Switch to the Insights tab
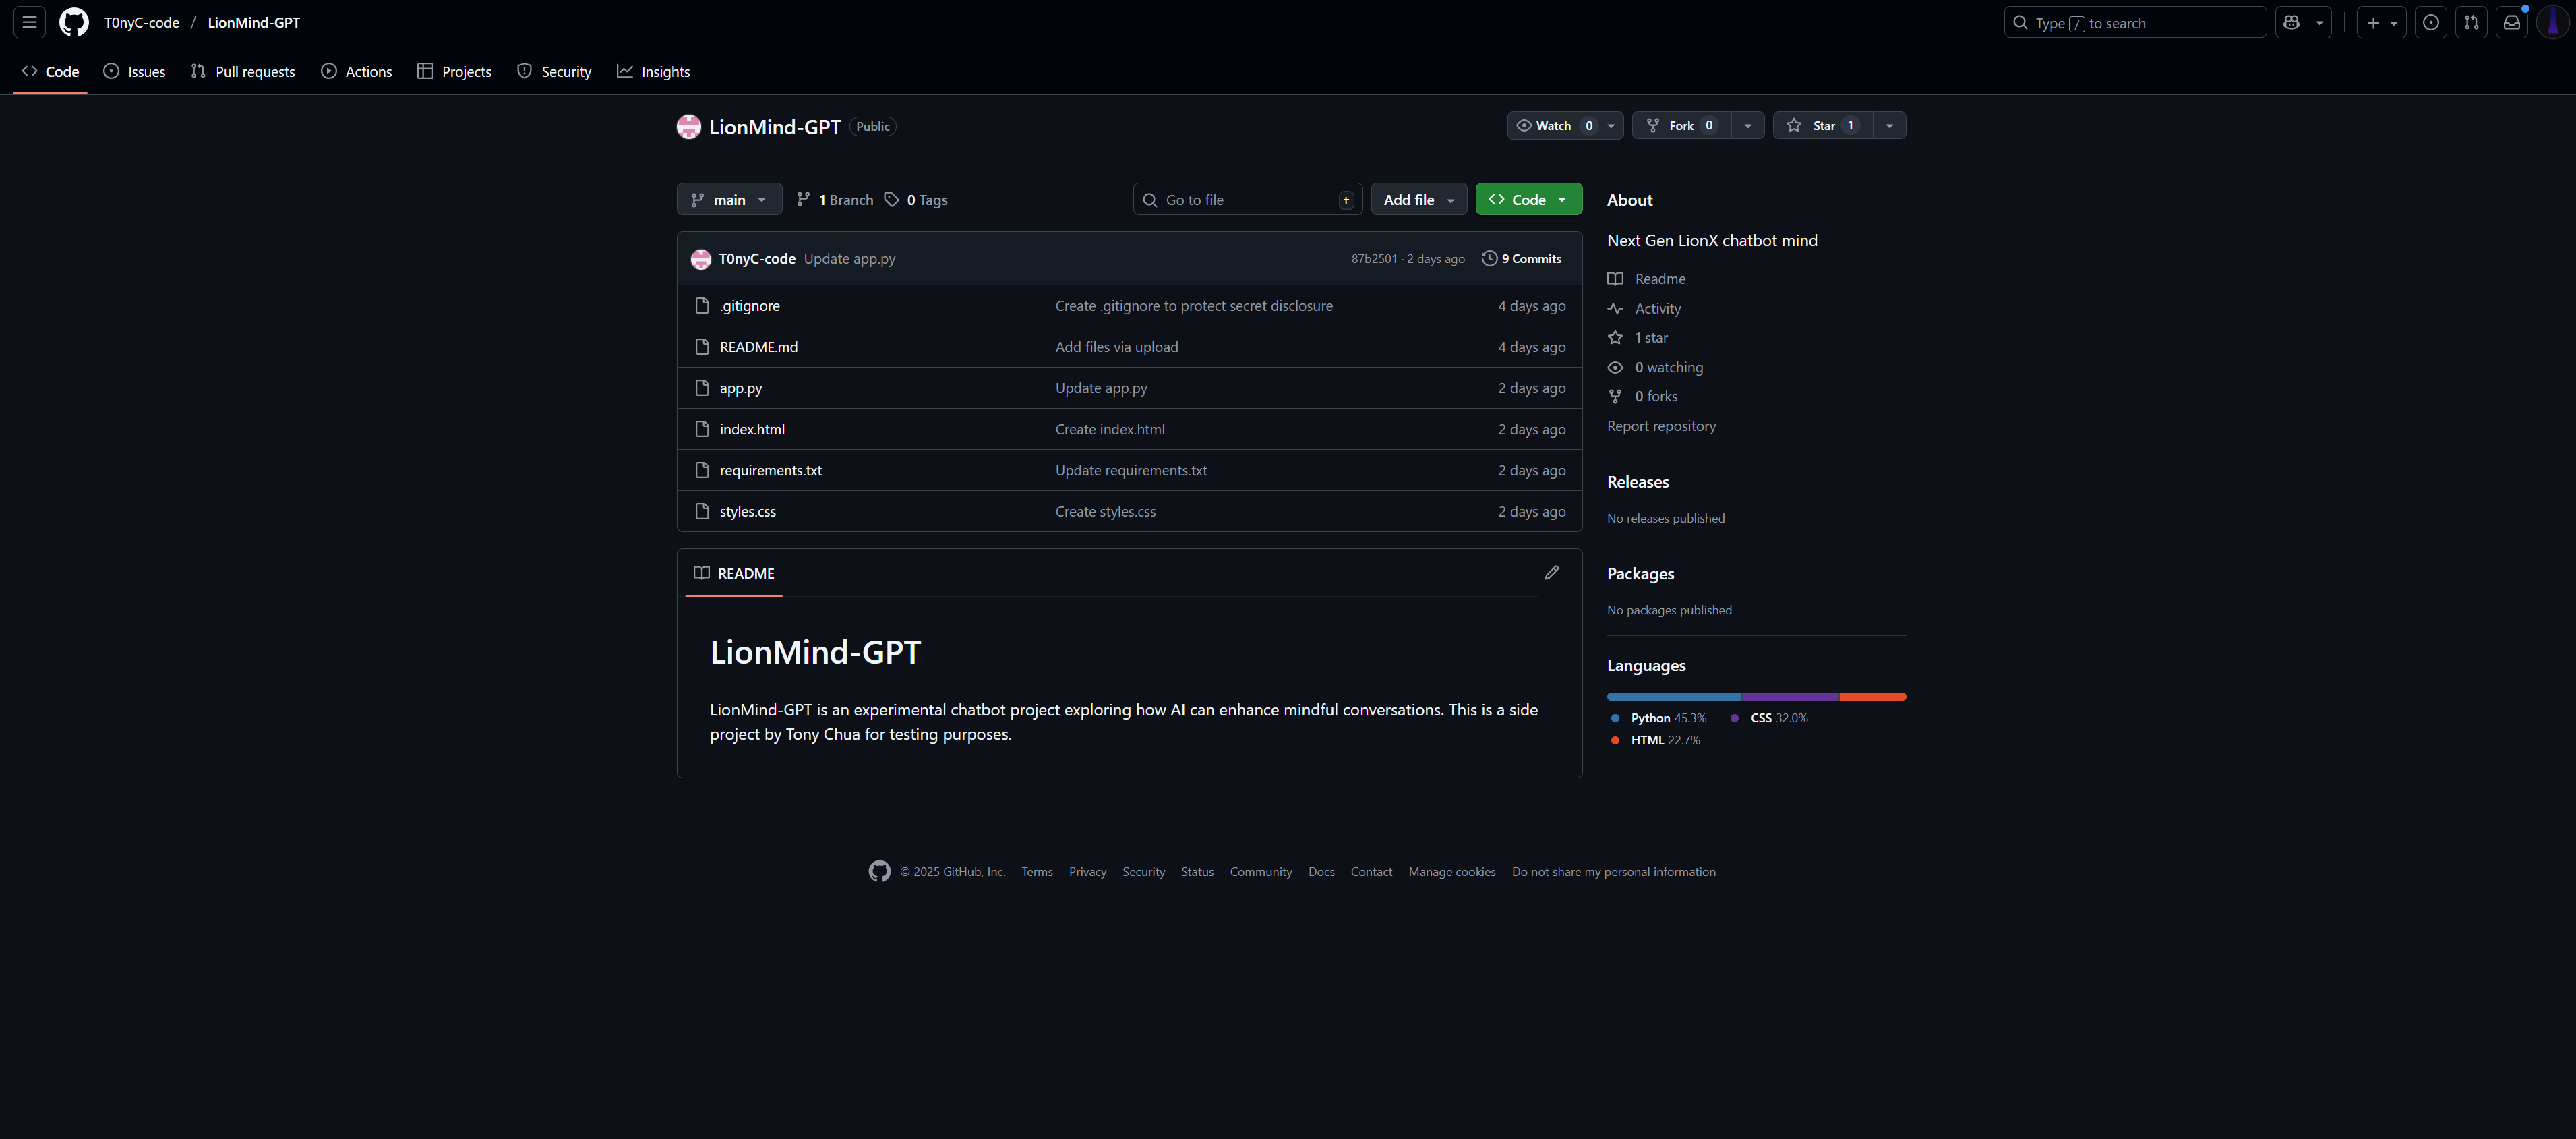The width and height of the screenshot is (2576, 1139). click(x=653, y=71)
